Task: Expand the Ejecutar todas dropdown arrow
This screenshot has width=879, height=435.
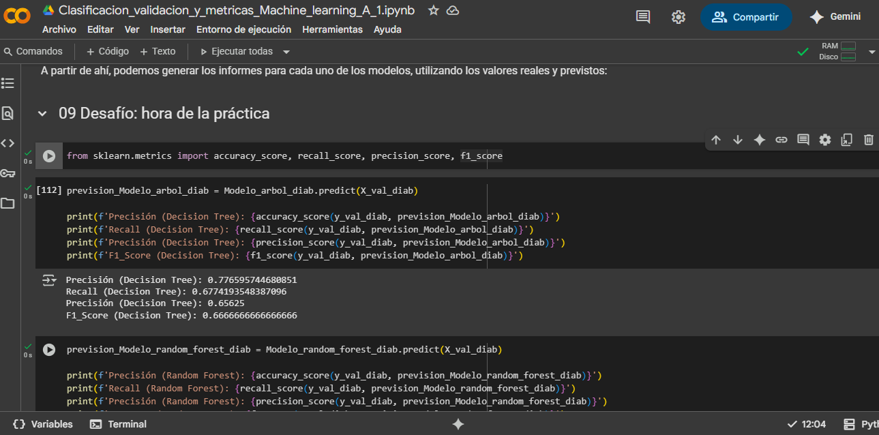Action: 286,52
